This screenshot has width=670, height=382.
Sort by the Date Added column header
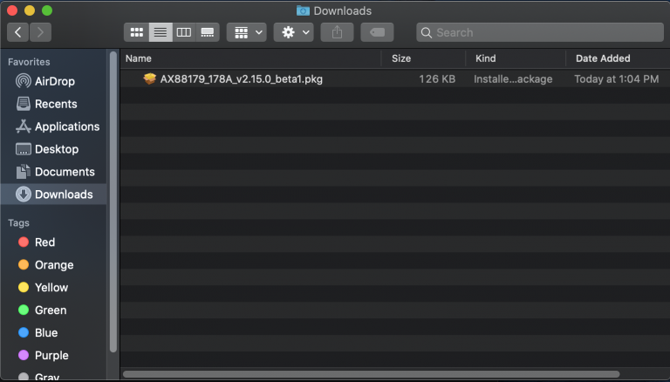618,58
